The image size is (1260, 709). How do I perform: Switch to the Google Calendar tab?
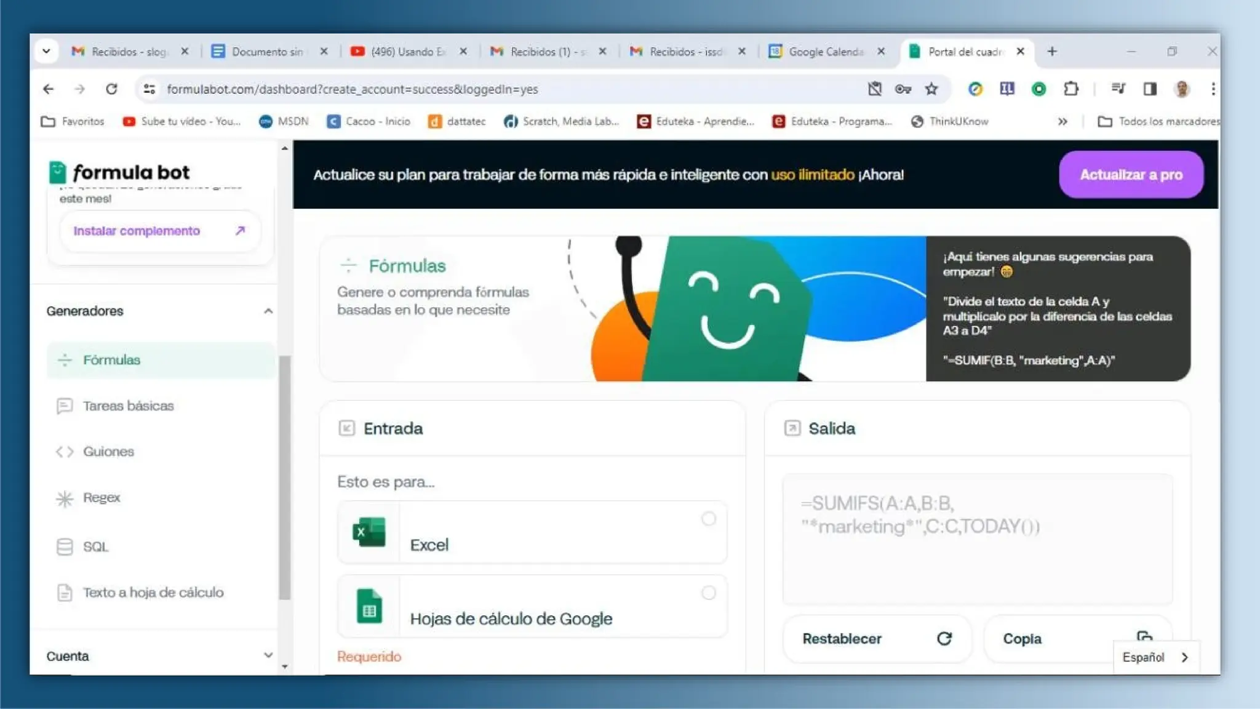[x=824, y=52]
